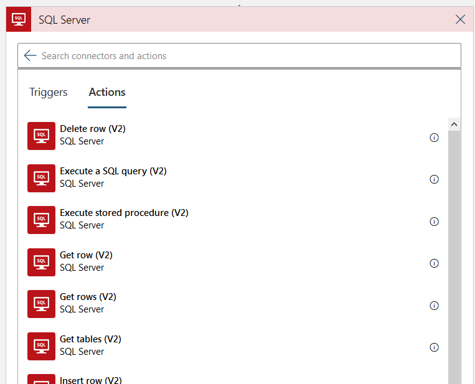This screenshot has width=475, height=384.
Task: Show info for Get tables (V2)
Action: (x=434, y=347)
